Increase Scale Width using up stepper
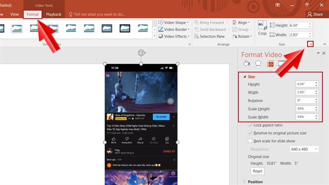Screen dimensions: 329x185 pos(316,116)
